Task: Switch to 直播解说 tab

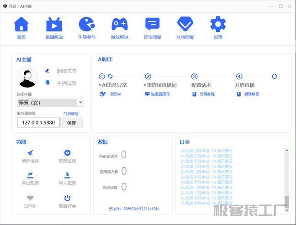Action: click(54, 25)
